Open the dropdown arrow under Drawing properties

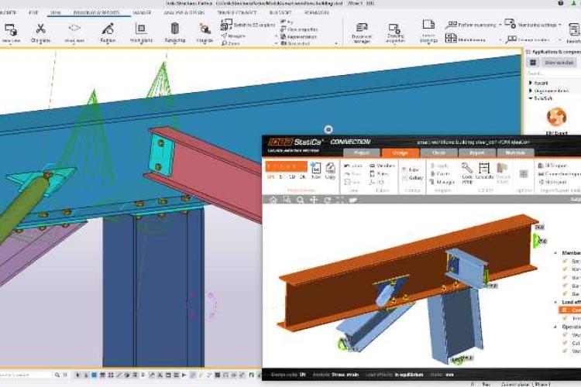[x=394, y=44]
